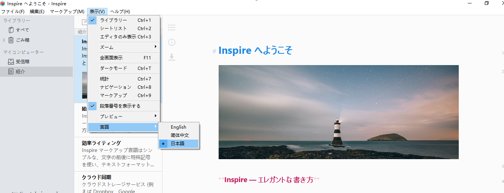Choose シートリスト menu entry

click(x=124, y=29)
